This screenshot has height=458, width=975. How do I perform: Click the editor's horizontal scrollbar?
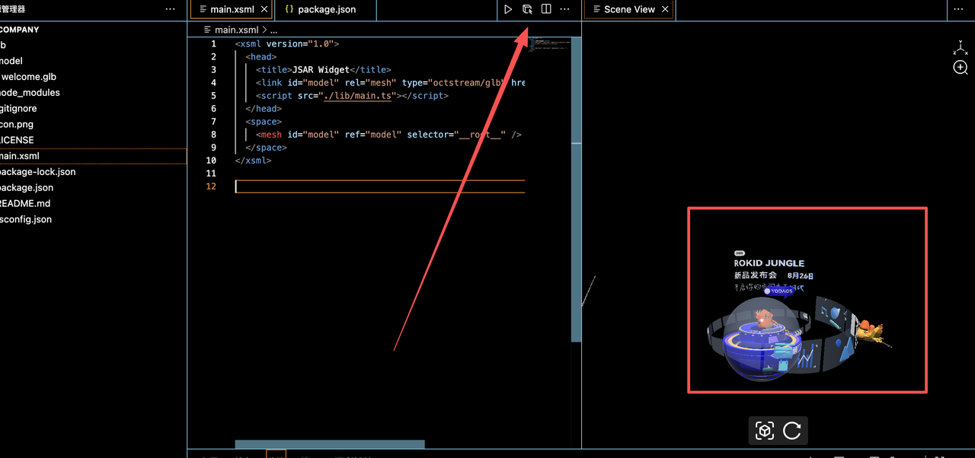click(329, 444)
